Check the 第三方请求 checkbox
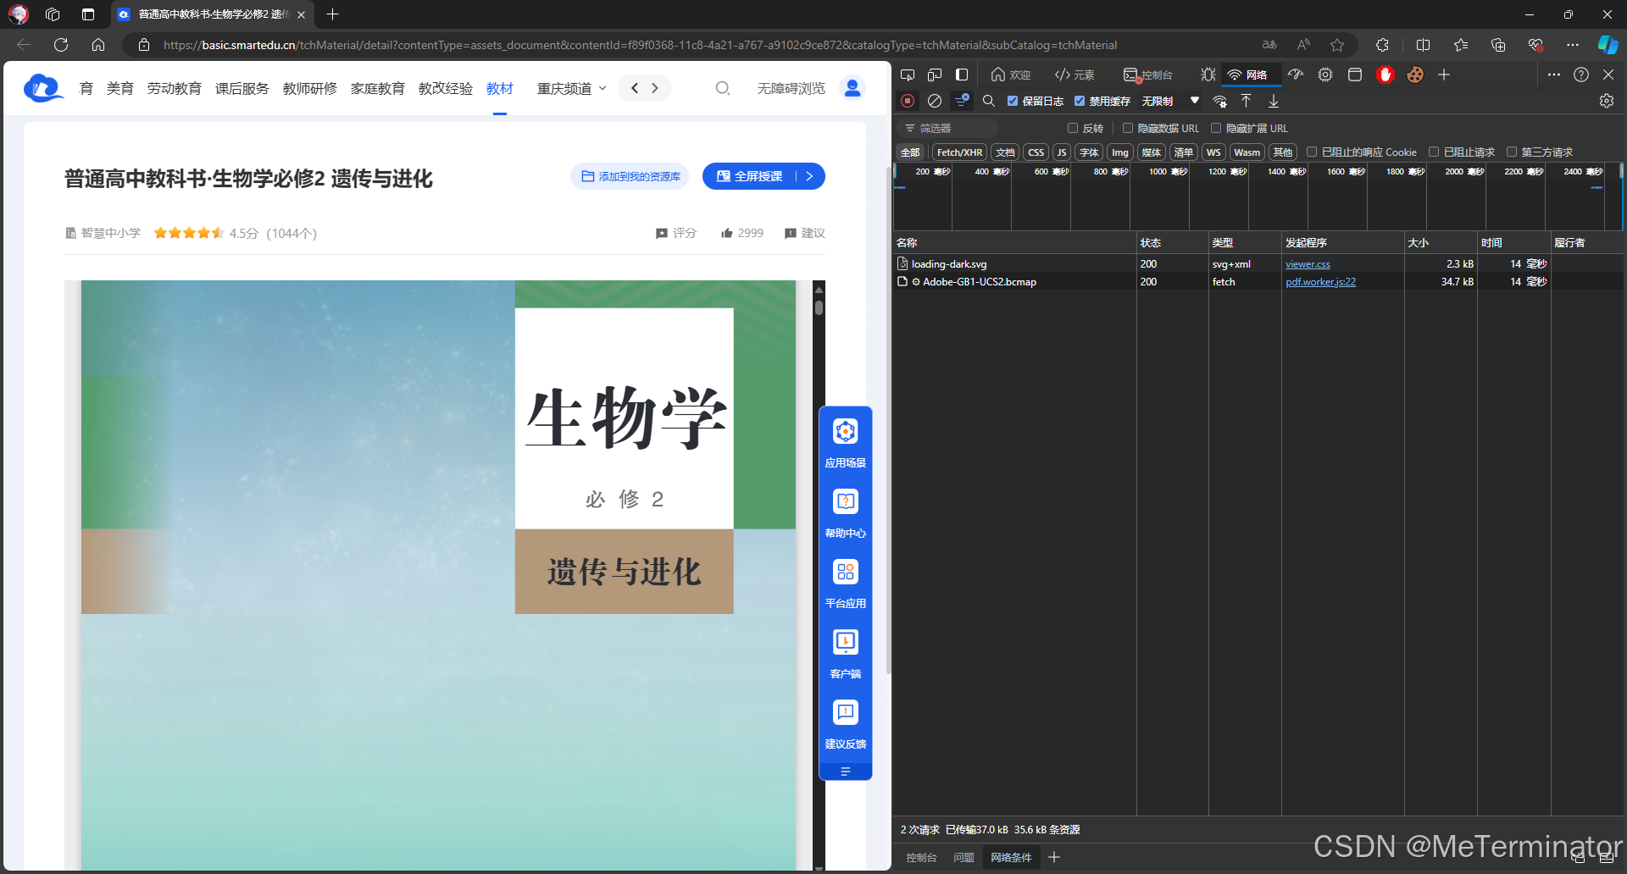This screenshot has height=874, width=1627. coord(1511,152)
